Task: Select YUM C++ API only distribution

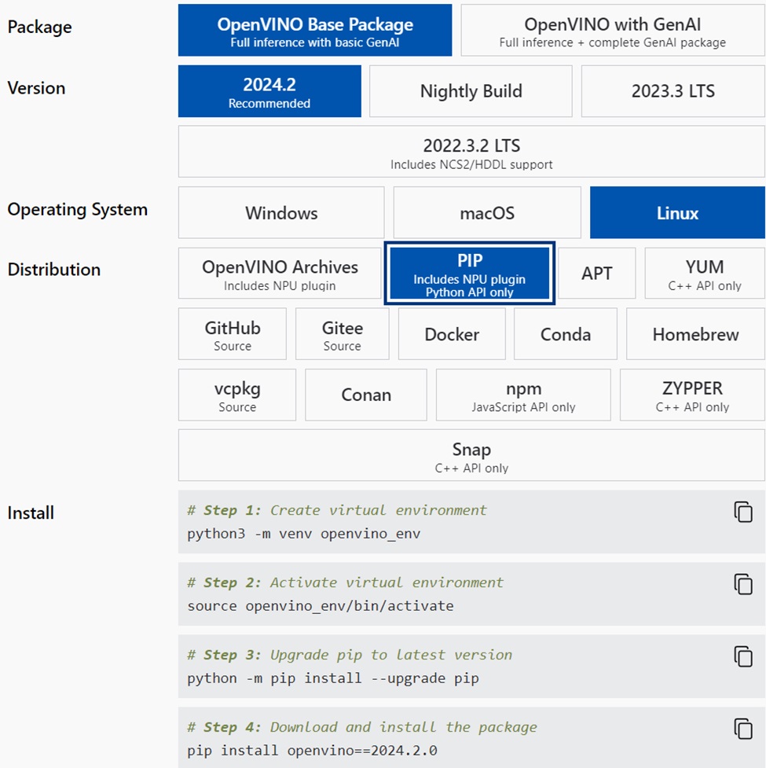Action: click(x=705, y=274)
